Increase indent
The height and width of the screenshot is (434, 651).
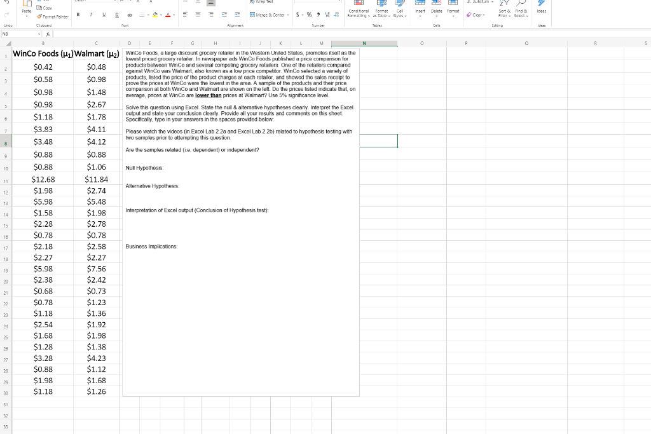pyautogui.click(x=237, y=15)
